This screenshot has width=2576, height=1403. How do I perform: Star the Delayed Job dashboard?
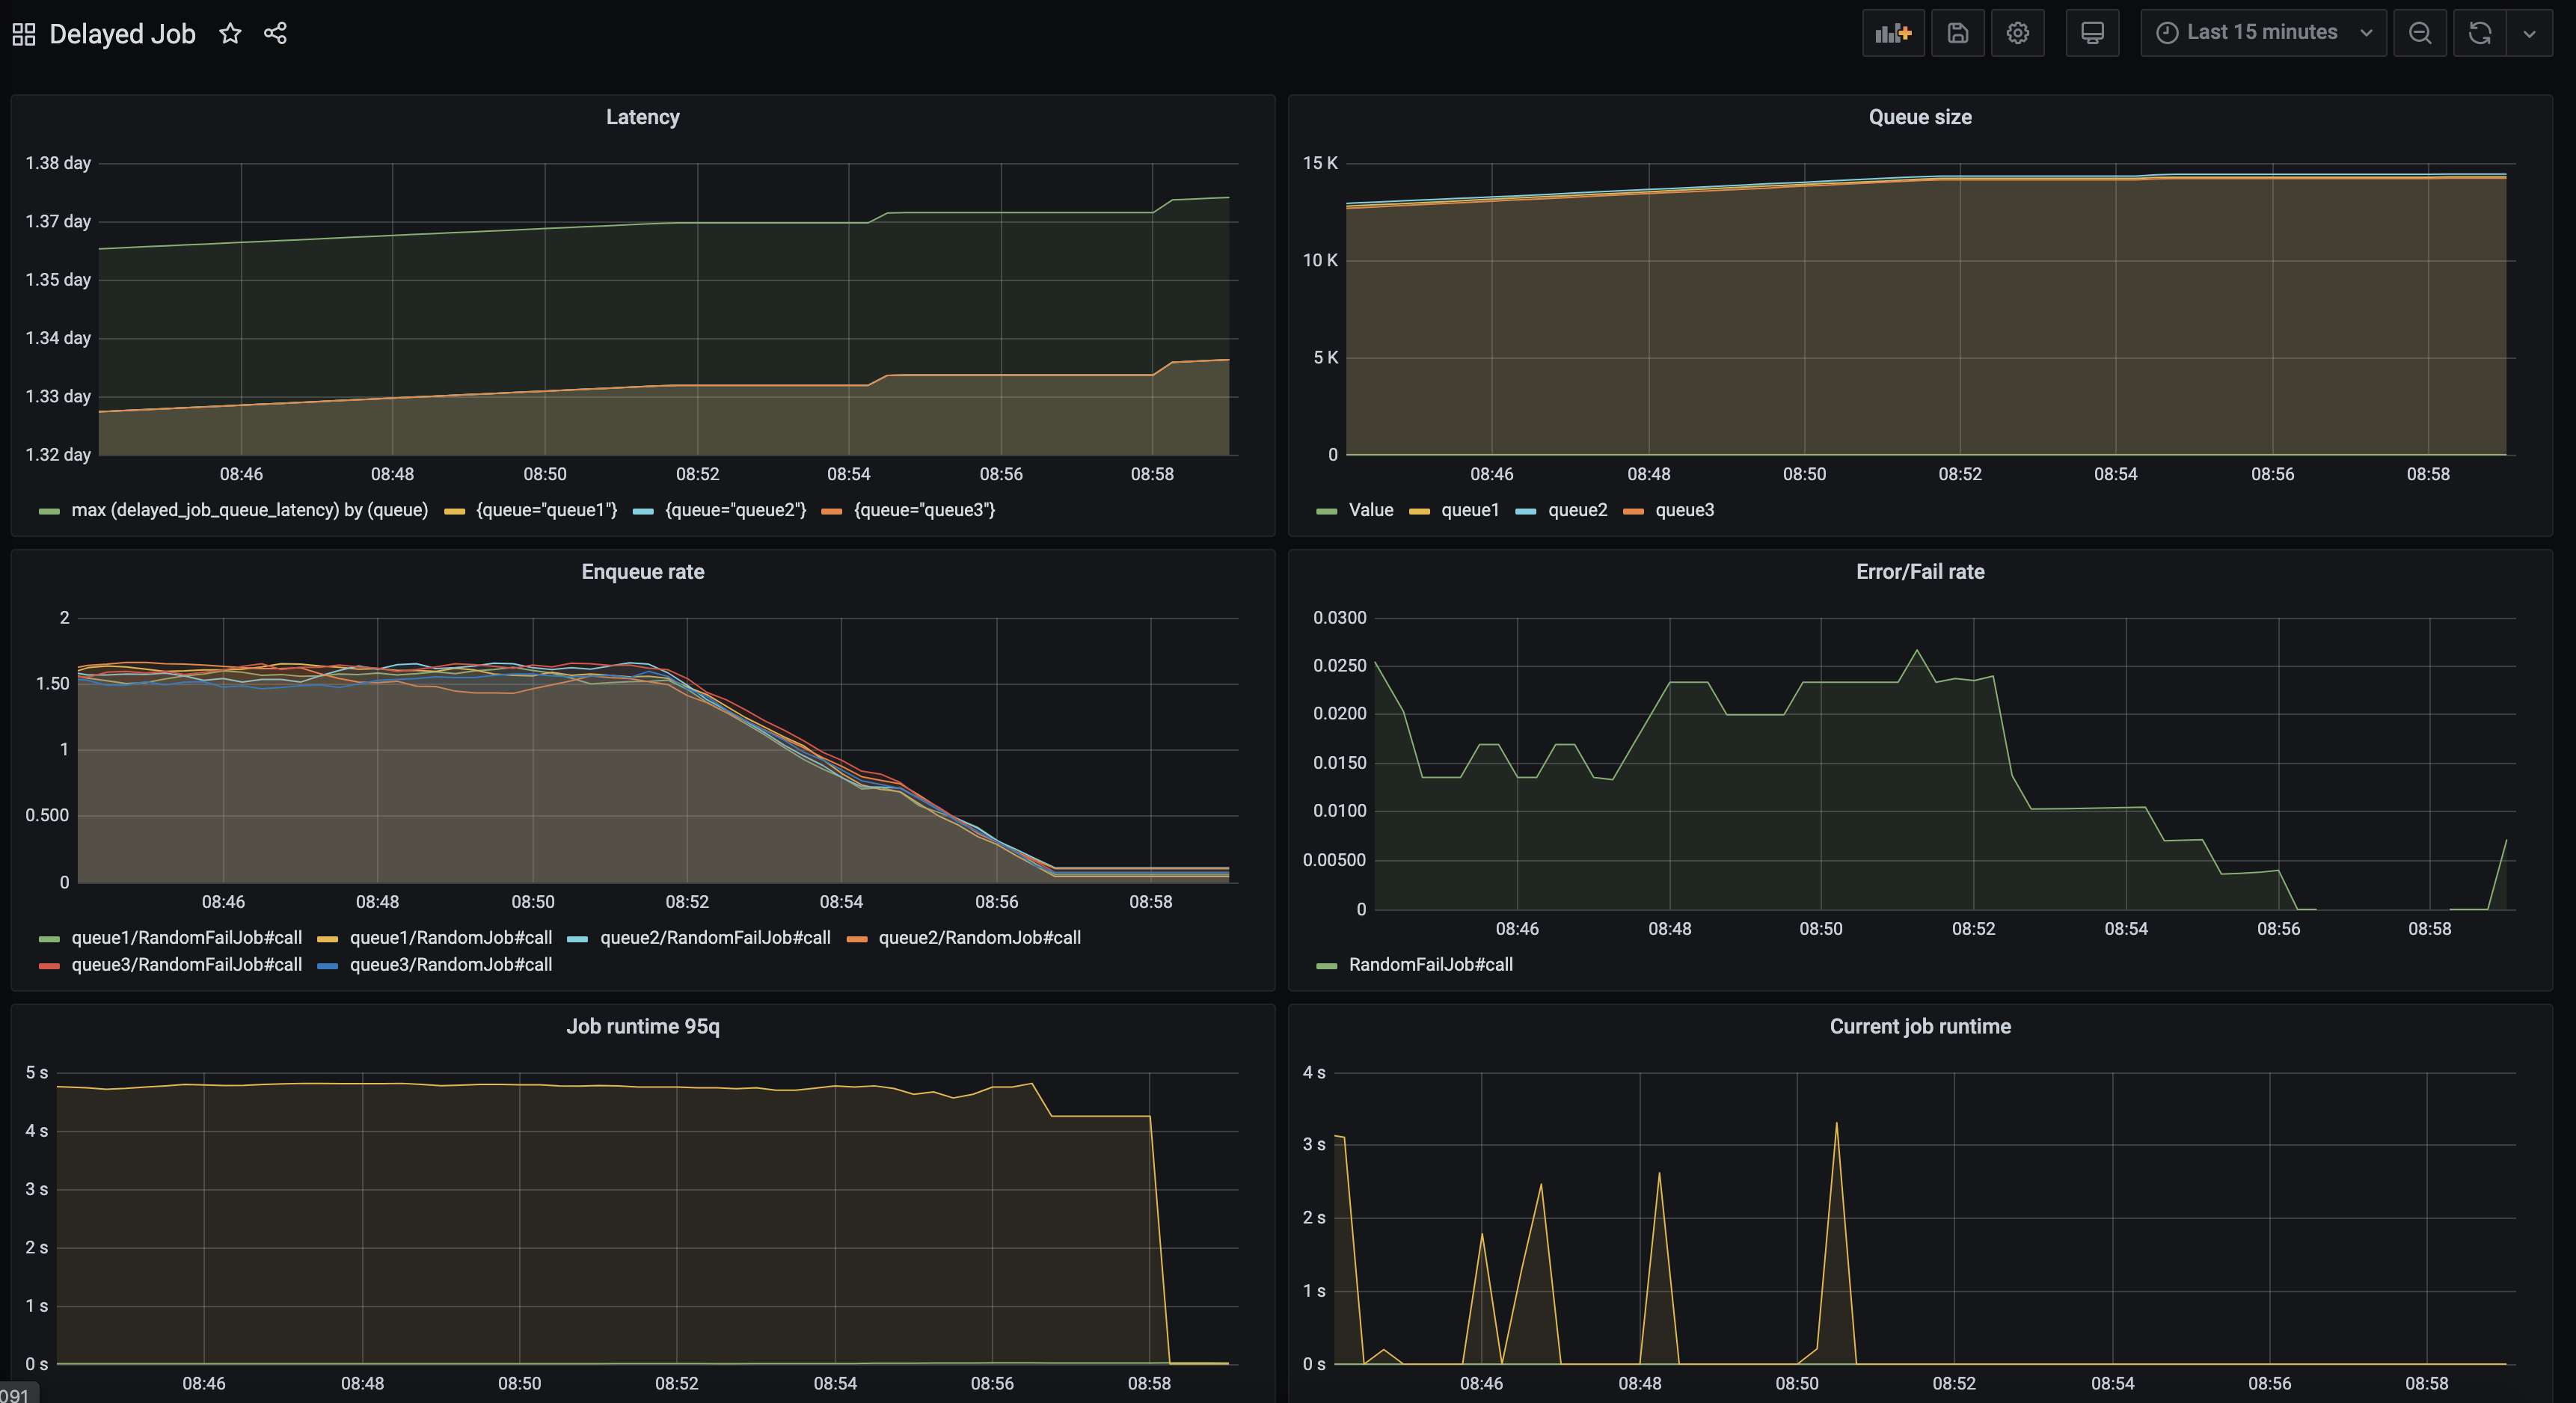click(x=230, y=34)
